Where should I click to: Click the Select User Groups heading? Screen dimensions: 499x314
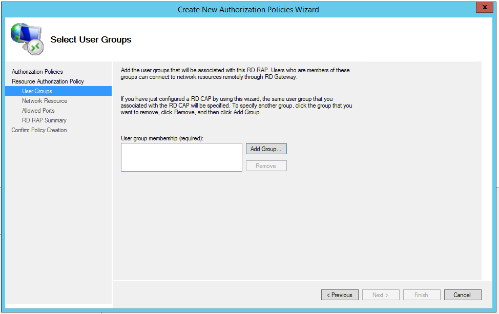91,39
